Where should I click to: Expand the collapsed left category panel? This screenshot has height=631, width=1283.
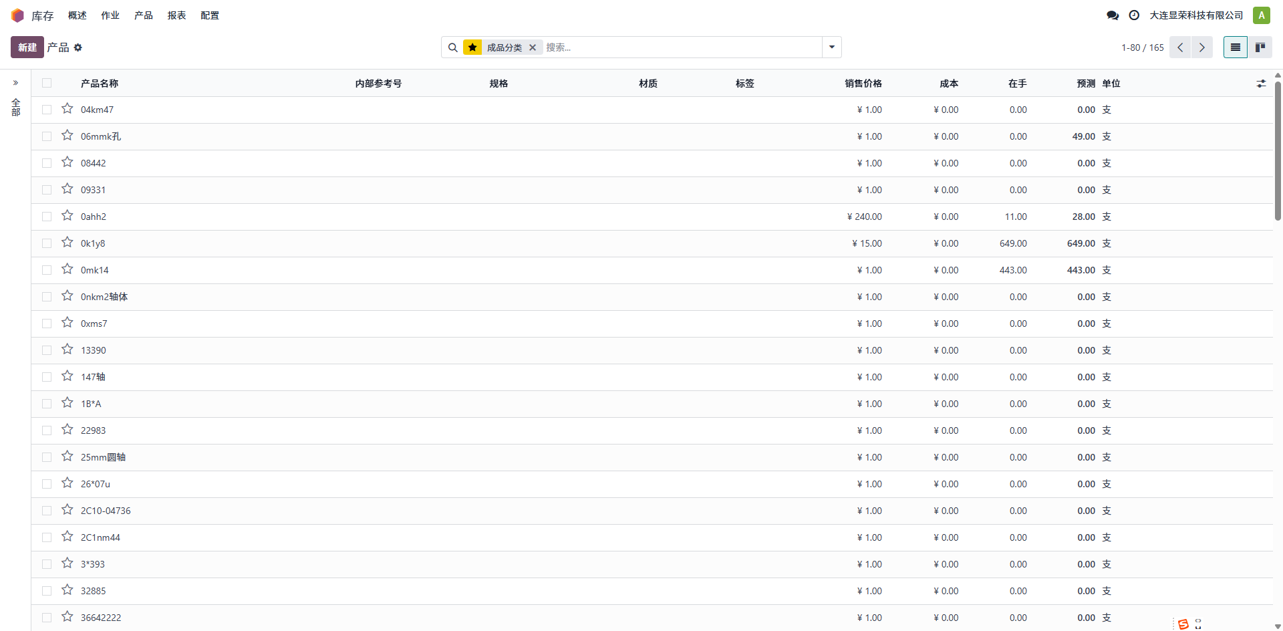15,84
